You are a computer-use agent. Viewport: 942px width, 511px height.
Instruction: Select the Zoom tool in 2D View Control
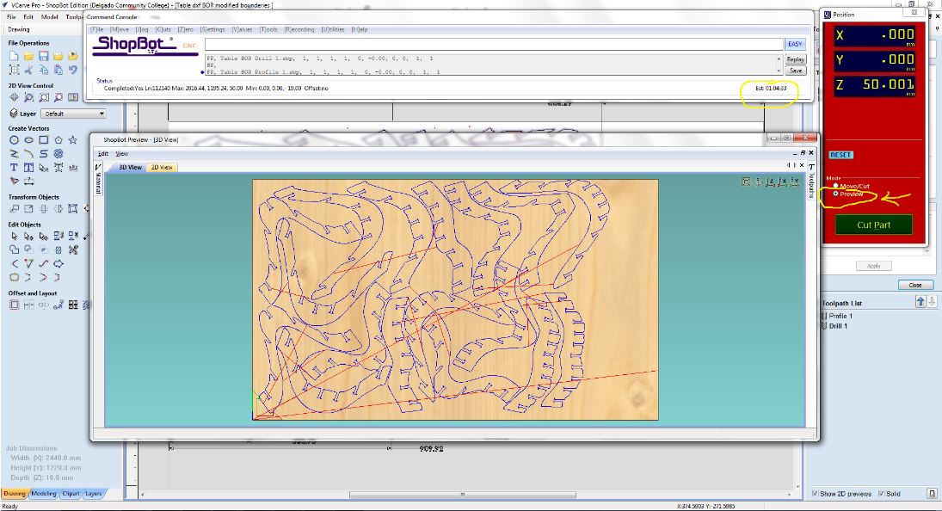29,97
